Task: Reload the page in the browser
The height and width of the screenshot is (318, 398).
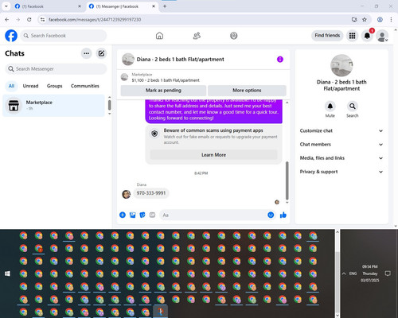Action: (x=29, y=19)
